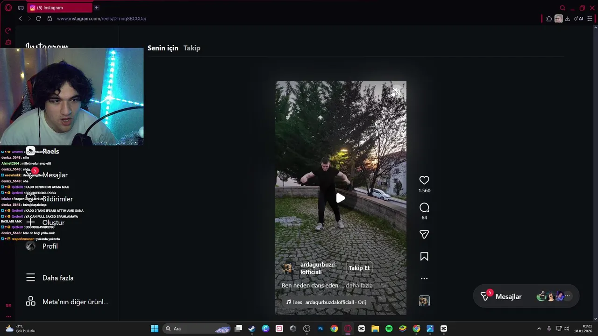Open Reels in the Instagram sidebar

(43, 151)
